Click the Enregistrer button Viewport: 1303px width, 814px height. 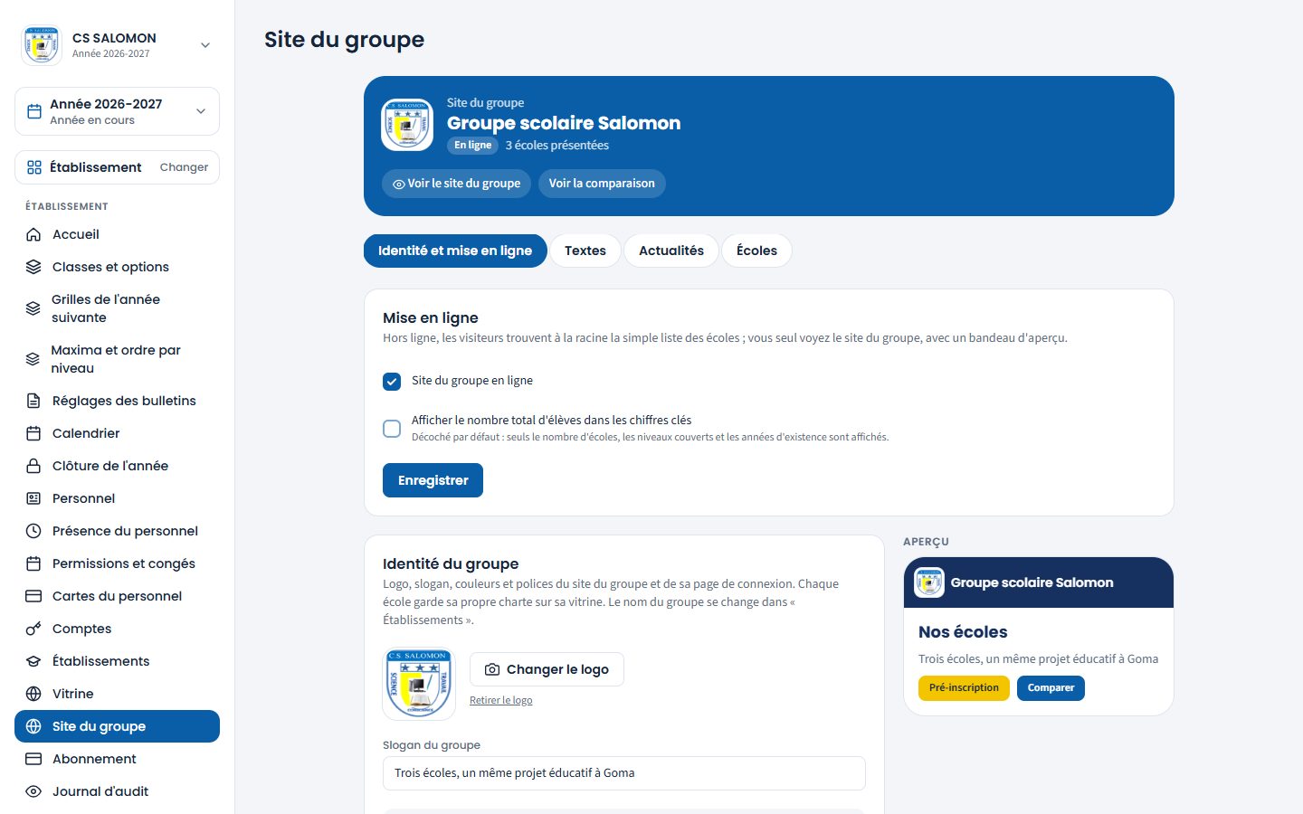point(433,480)
